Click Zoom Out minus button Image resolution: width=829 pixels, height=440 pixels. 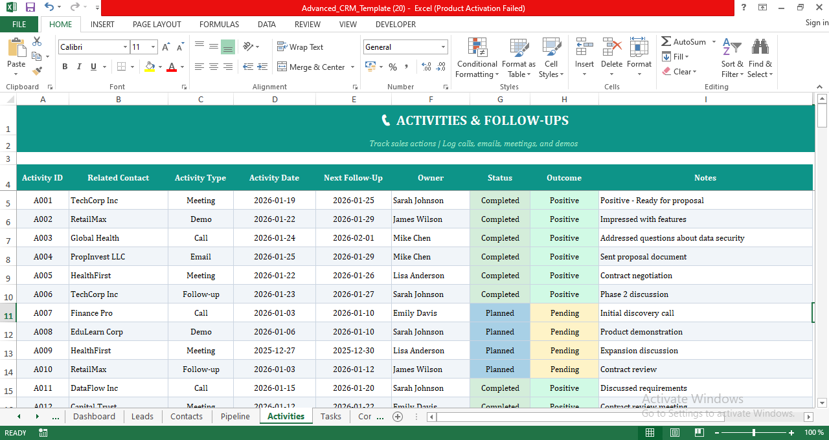pyautogui.click(x=716, y=432)
